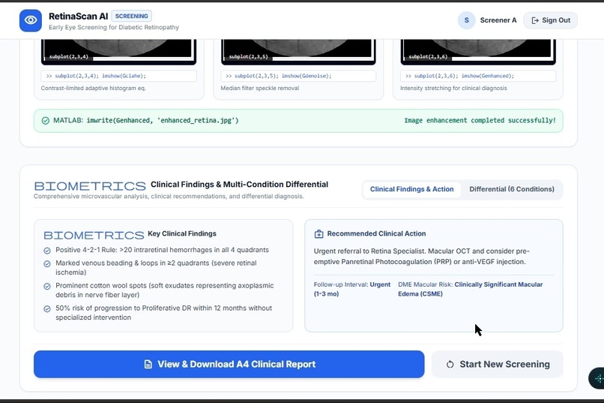
Task: Click 'Clinical Findings & Multi-Condition Differential' heading
Action: (x=239, y=185)
